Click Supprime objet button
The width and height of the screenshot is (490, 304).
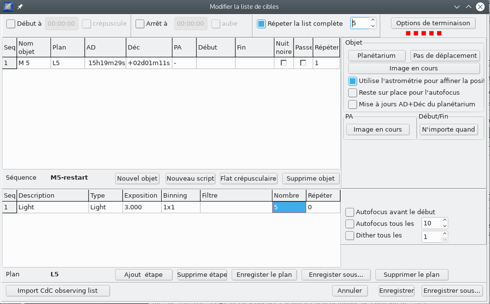point(311,178)
